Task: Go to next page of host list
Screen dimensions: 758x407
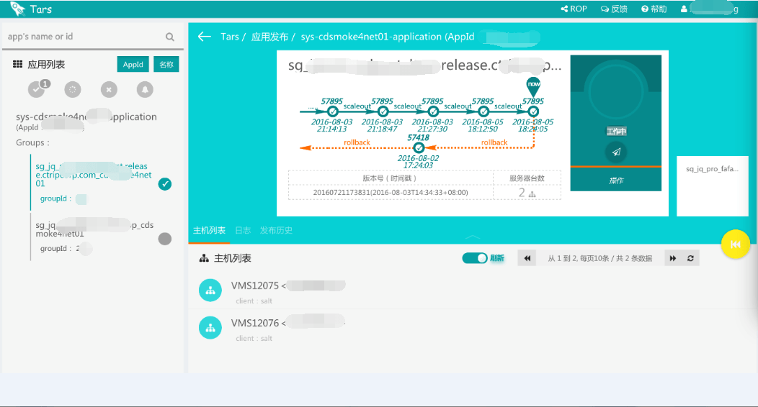Action: [673, 258]
